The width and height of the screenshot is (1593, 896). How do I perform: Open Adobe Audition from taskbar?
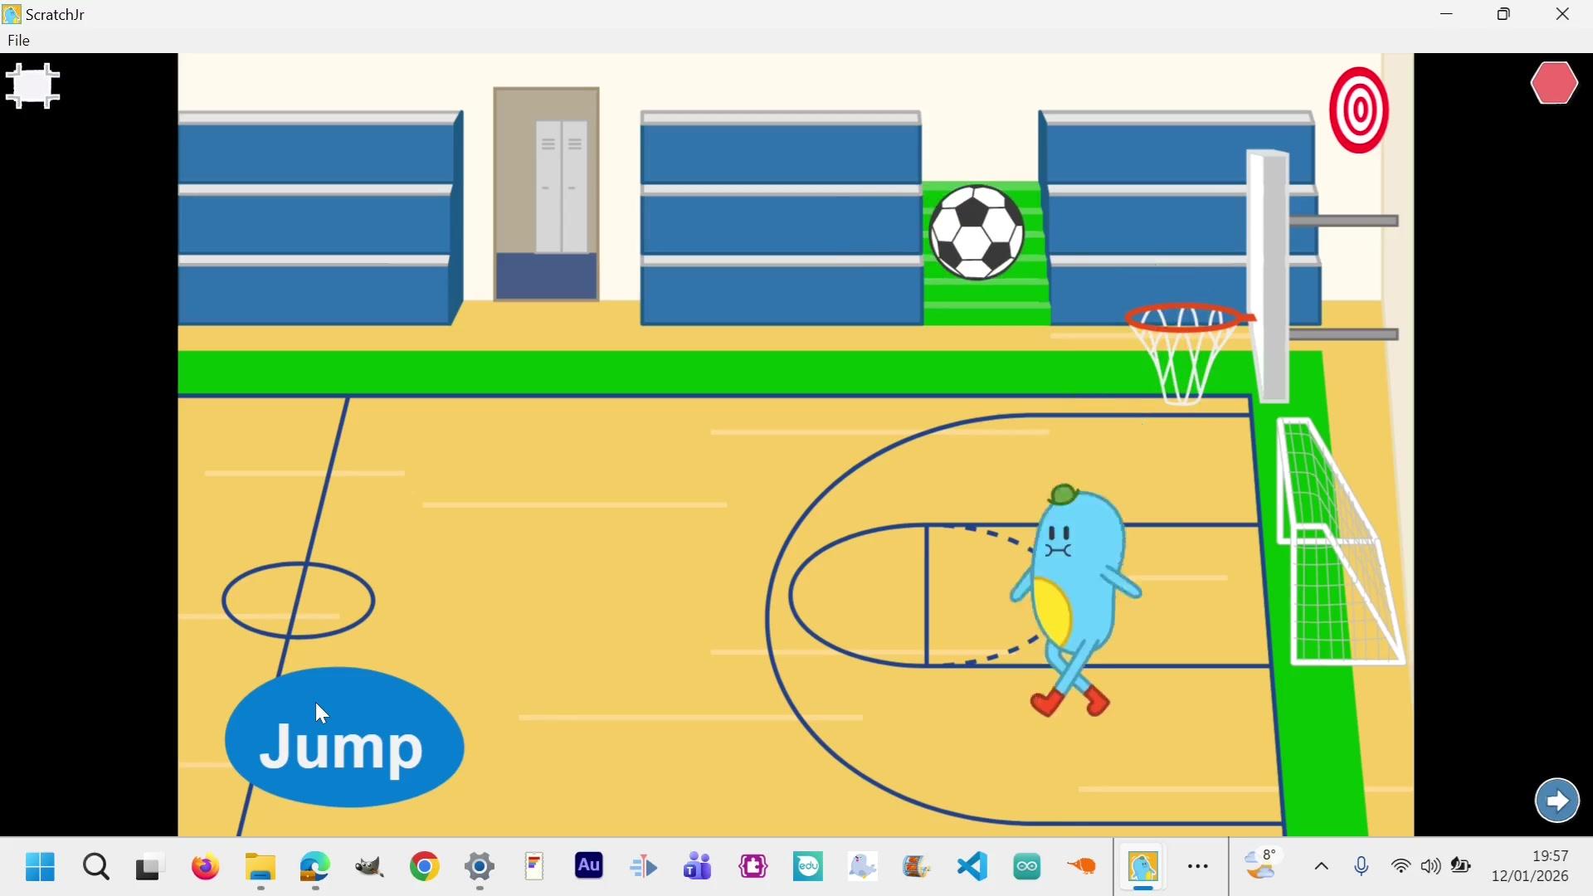589,867
